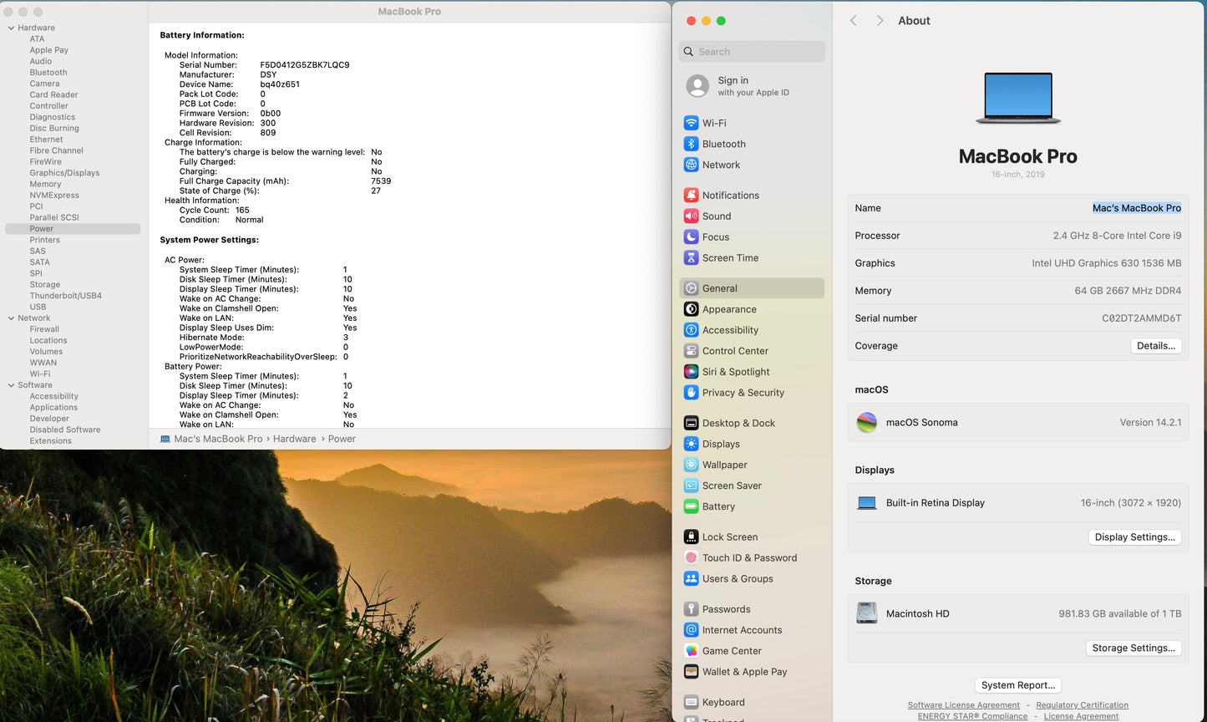
Task: Select the Network globe icon
Action: point(691,165)
